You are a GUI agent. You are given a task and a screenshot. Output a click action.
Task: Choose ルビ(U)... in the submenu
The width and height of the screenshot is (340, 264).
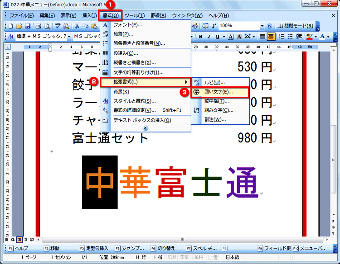pyautogui.click(x=220, y=83)
